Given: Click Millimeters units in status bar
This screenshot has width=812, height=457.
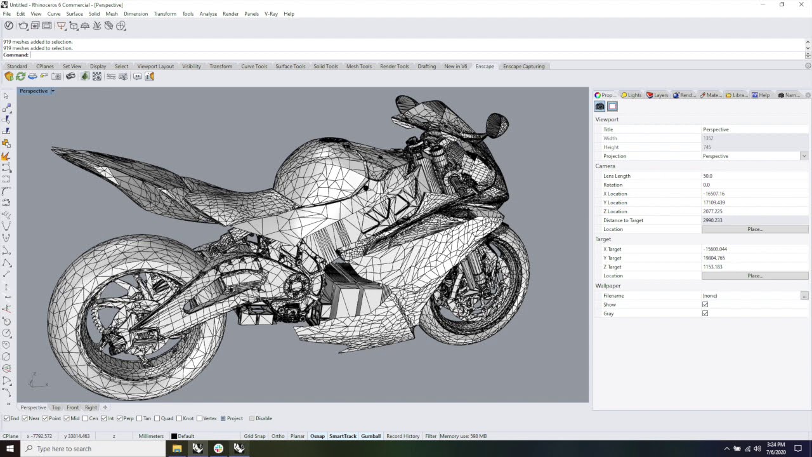Looking at the screenshot, I should (151, 436).
